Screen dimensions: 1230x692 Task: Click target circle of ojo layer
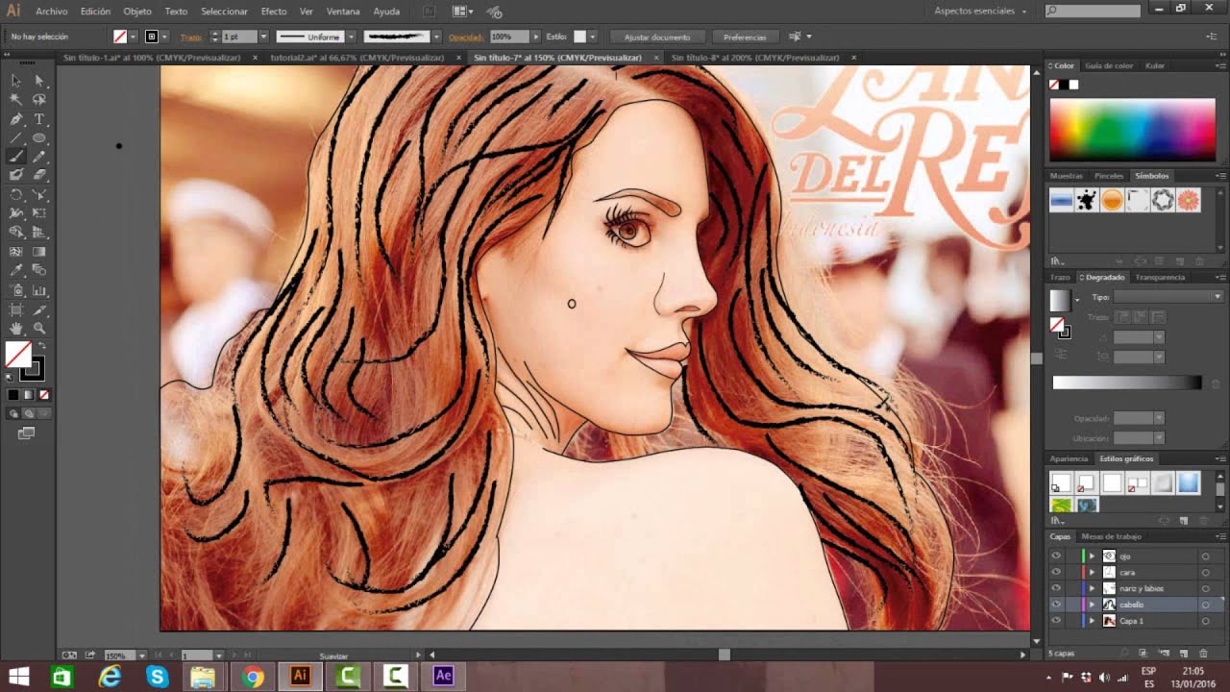(1205, 556)
